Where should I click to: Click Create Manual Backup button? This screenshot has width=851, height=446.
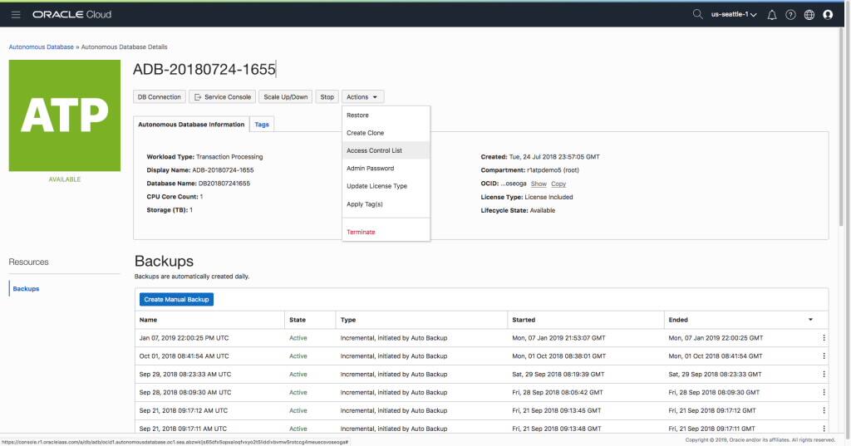click(176, 300)
